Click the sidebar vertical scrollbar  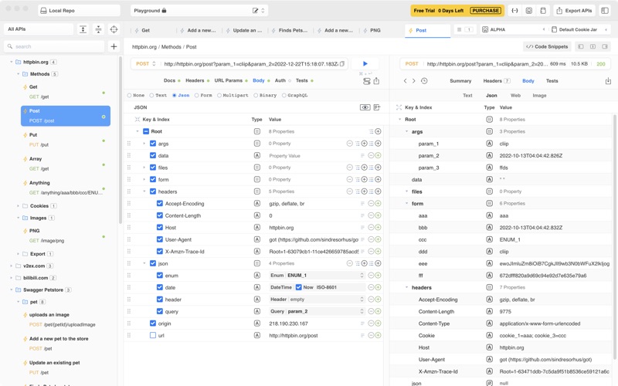click(x=120, y=140)
